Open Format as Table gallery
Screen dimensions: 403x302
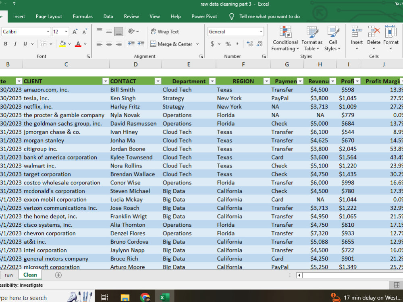(x=312, y=39)
